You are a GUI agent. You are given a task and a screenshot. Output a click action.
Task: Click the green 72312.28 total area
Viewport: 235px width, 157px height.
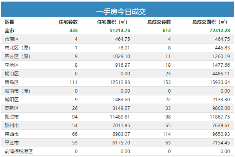(220, 31)
